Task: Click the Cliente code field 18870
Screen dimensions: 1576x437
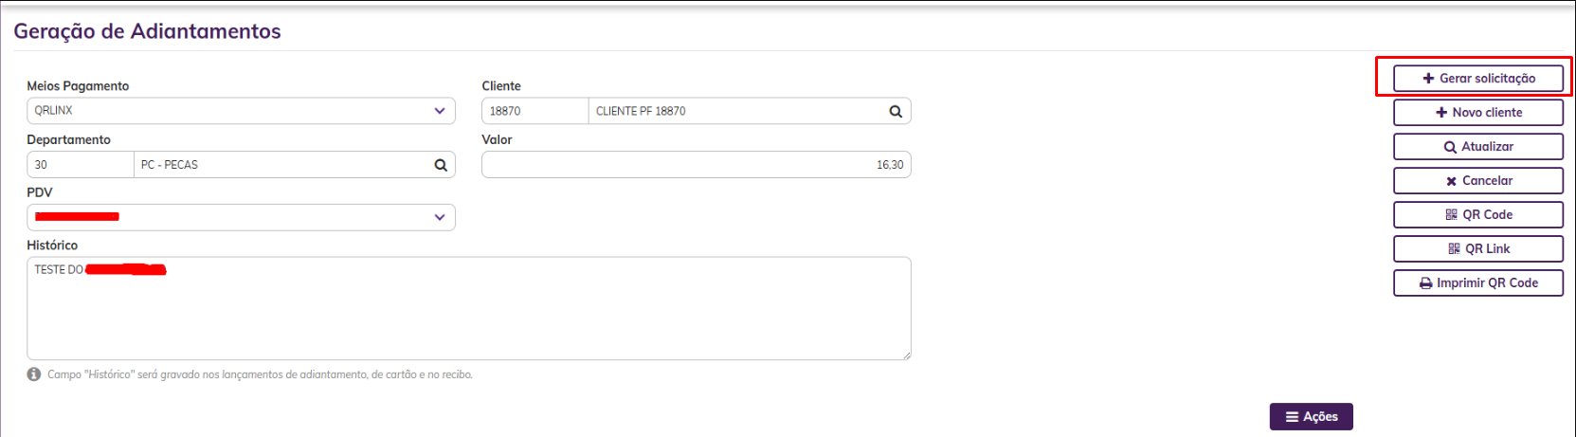Action: pos(534,112)
